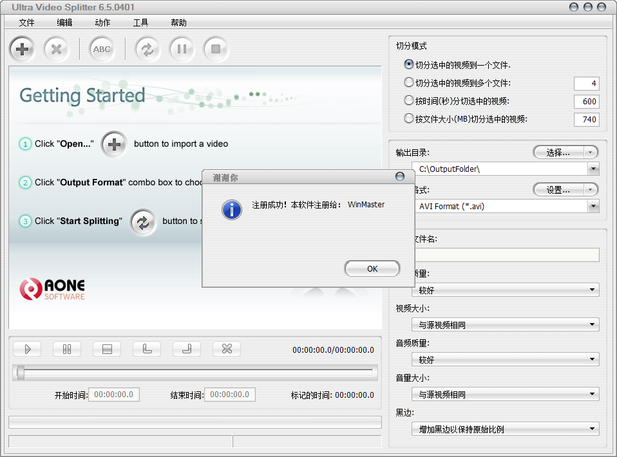Click the preview Pause button
Screen dimensions: 617x457
[x=67, y=350]
